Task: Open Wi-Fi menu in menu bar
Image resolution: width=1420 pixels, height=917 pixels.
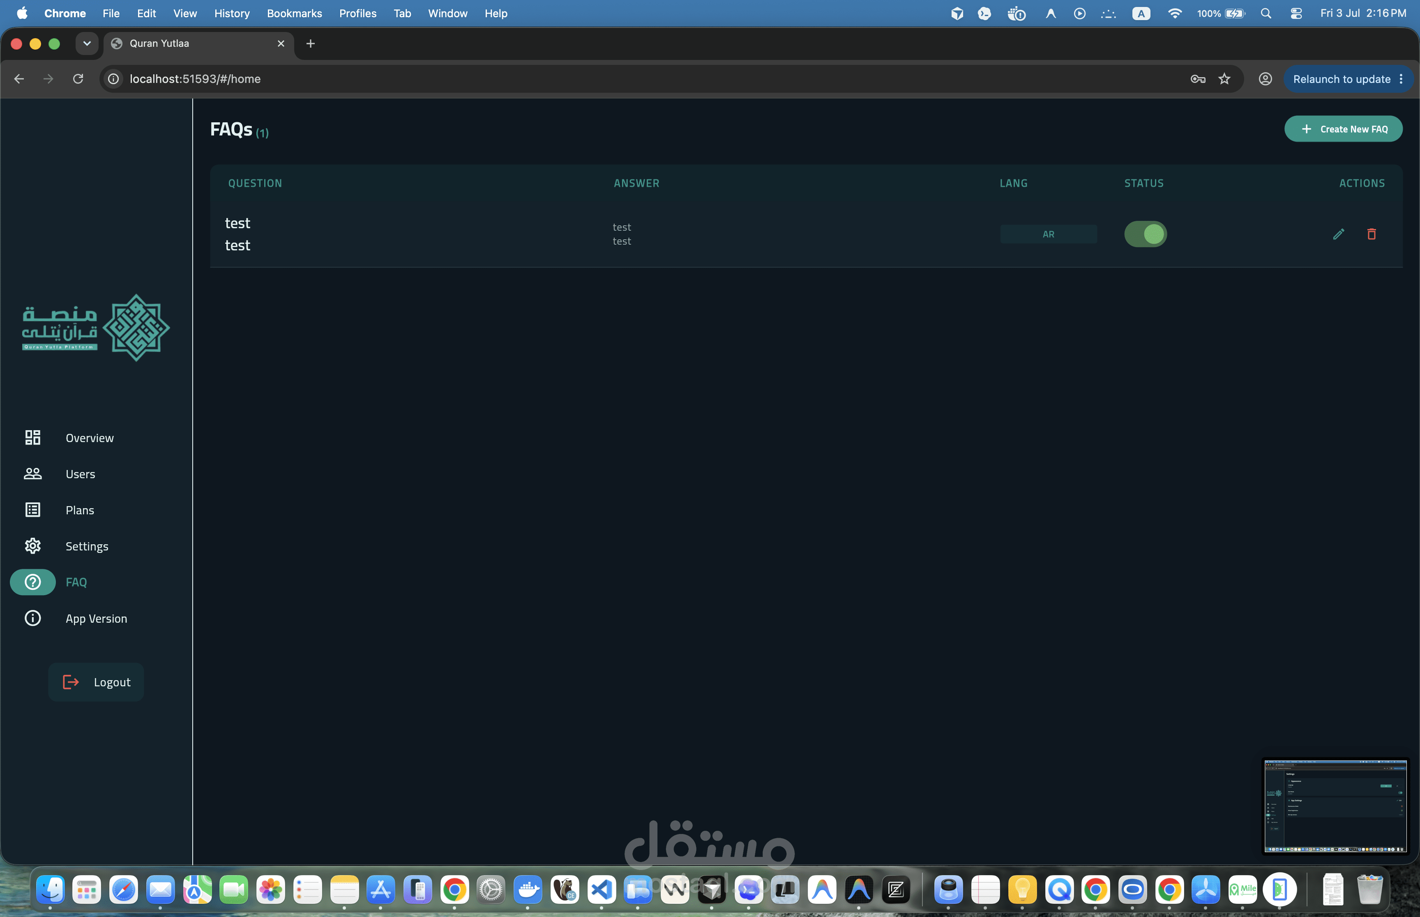Action: click(1174, 13)
